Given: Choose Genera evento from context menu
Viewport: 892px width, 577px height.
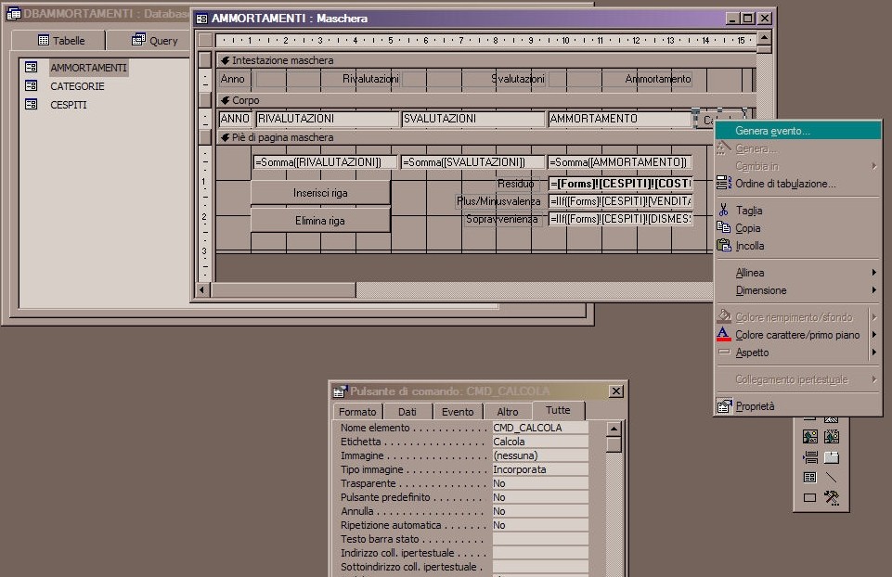Looking at the screenshot, I should (772, 132).
